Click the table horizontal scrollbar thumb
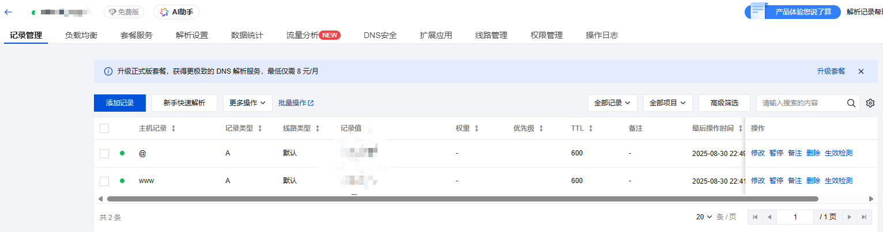Screen dimensions: 883x232 [462, 199]
